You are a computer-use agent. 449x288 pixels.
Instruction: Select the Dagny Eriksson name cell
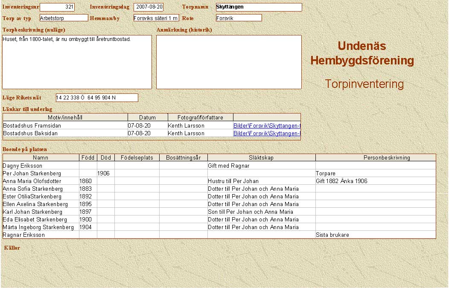pos(41,166)
